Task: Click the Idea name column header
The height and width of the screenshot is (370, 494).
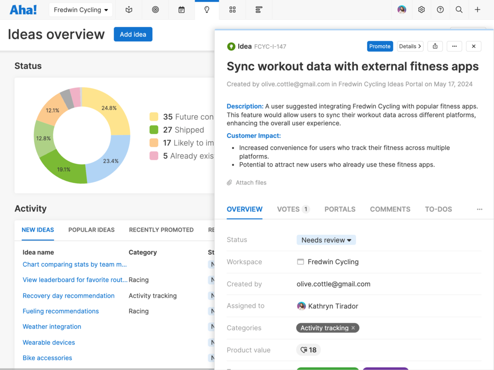Action: click(38, 252)
